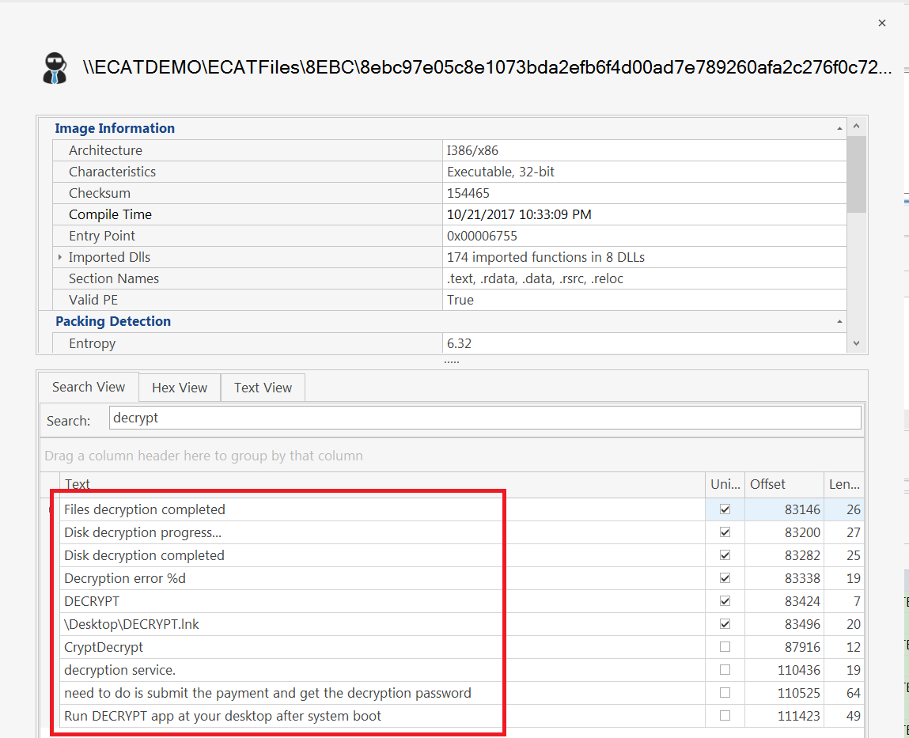Click the Search input field
The height and width of the screenshot is (738, 909).
pyautogui.click(x=484, y=418)
